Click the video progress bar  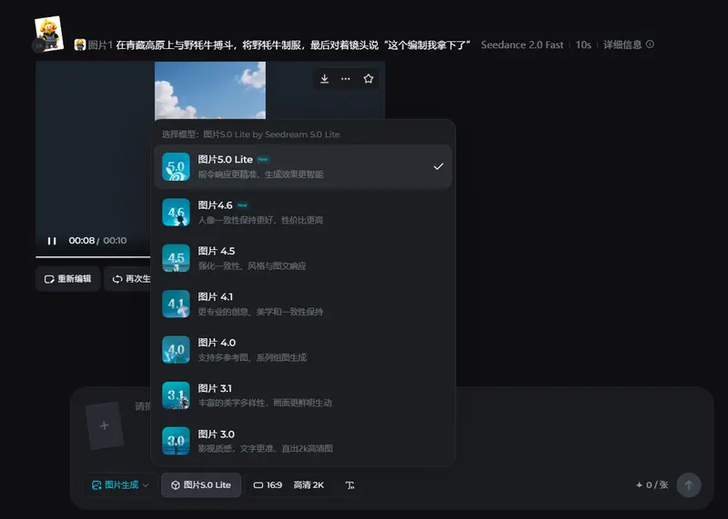tap(93, 256)
